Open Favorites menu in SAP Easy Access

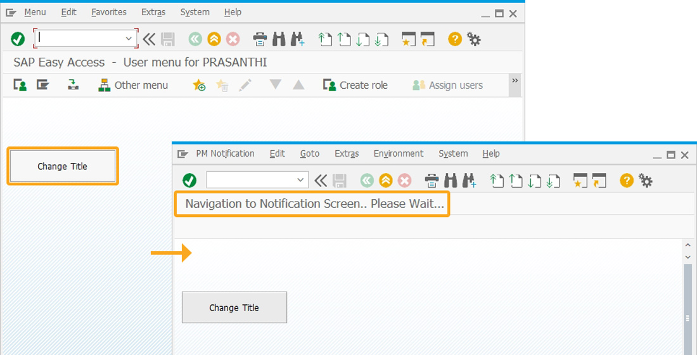tap(109, 13)
